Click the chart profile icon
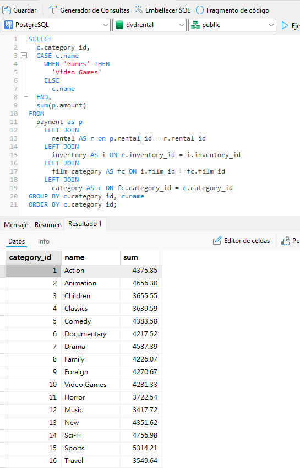Viewport: 300px width, 469px height. pos(285,241)
